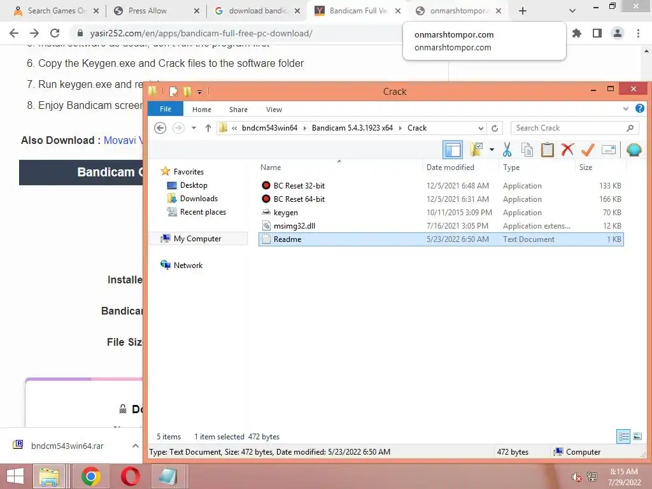Click the teal shell icon in toolbar
Image resolution: width=652 pixels, height=489 pixels.
(634, 150)
